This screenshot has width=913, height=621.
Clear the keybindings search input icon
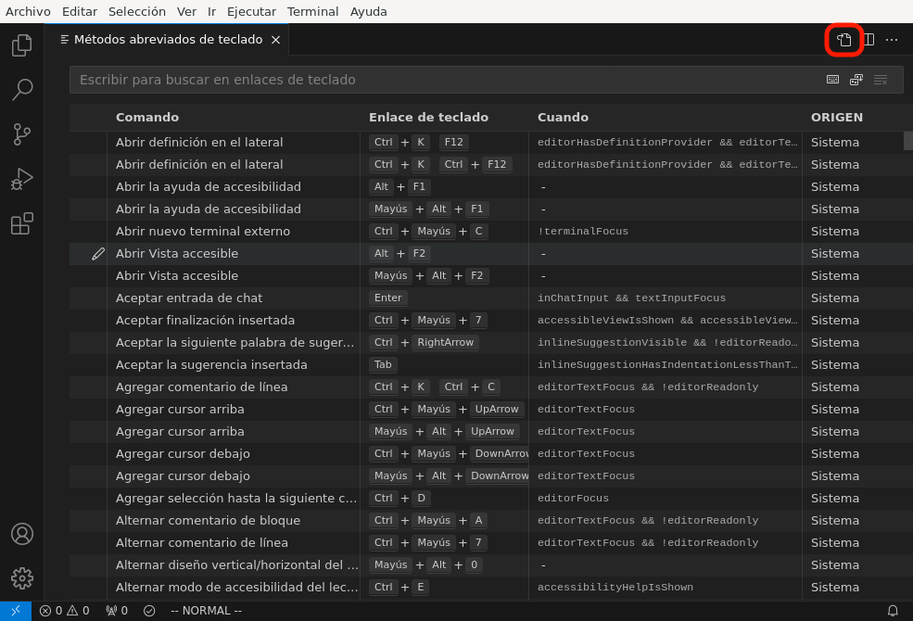click(x=881, y=80)
